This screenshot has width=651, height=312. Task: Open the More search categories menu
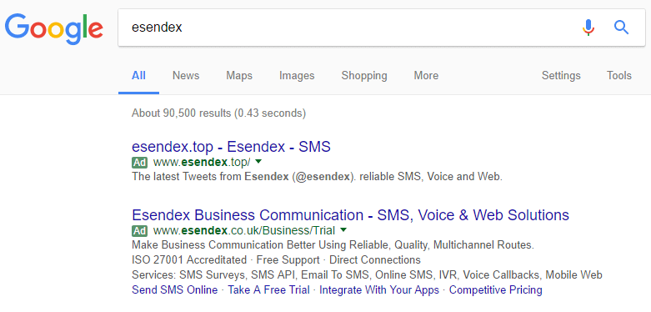point(426,76)
